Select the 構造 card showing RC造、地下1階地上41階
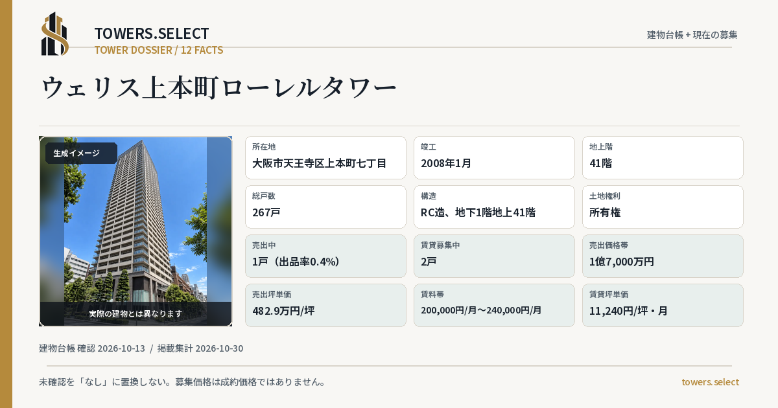The width and height of the screenshot is (778, 408). 494,207
